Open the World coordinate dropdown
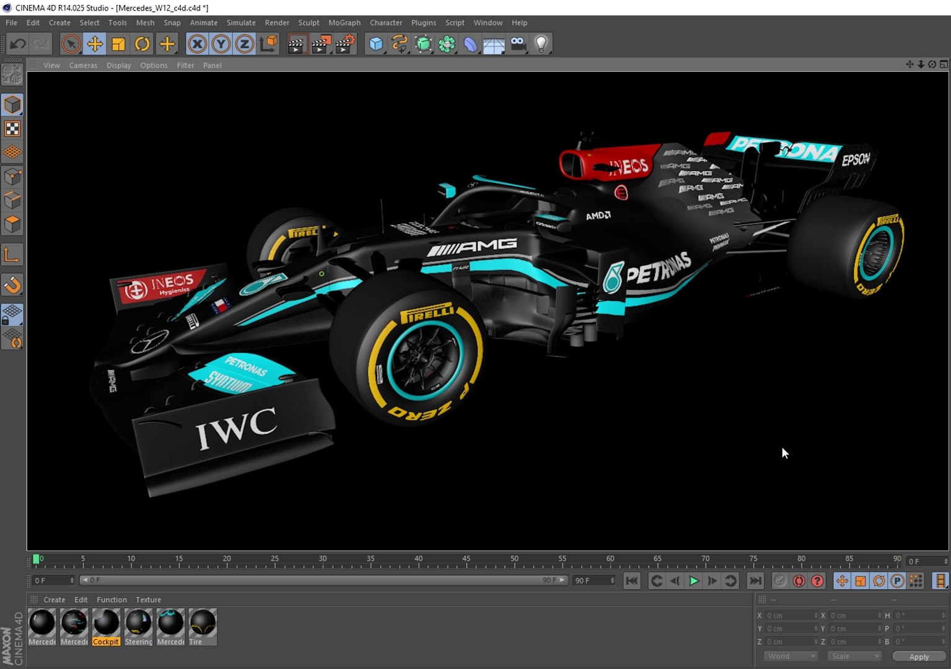The image size is (951, 669). point(791,656)
